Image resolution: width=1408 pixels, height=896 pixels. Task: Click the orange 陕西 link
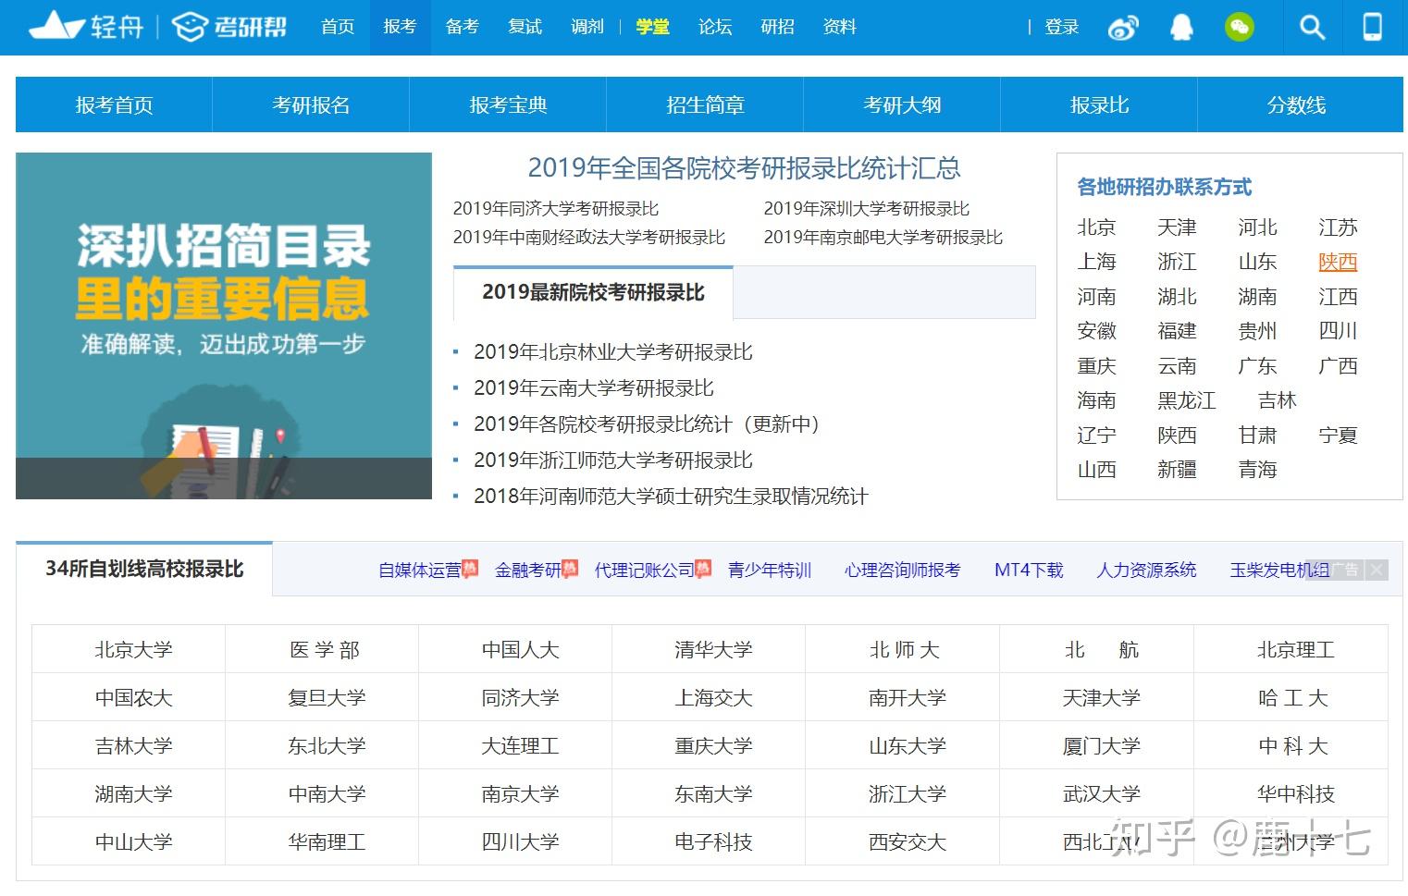pos(1338,262)
